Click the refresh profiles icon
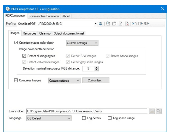This screenshot has width=171, height=136. click(101, 24)
